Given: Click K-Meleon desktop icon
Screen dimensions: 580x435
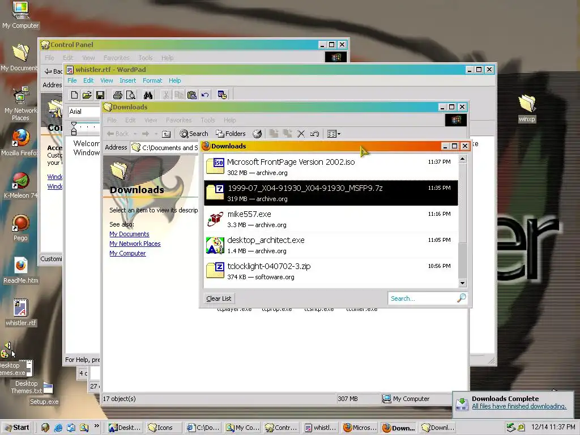Looking at the screenshot, I should 20,185.
